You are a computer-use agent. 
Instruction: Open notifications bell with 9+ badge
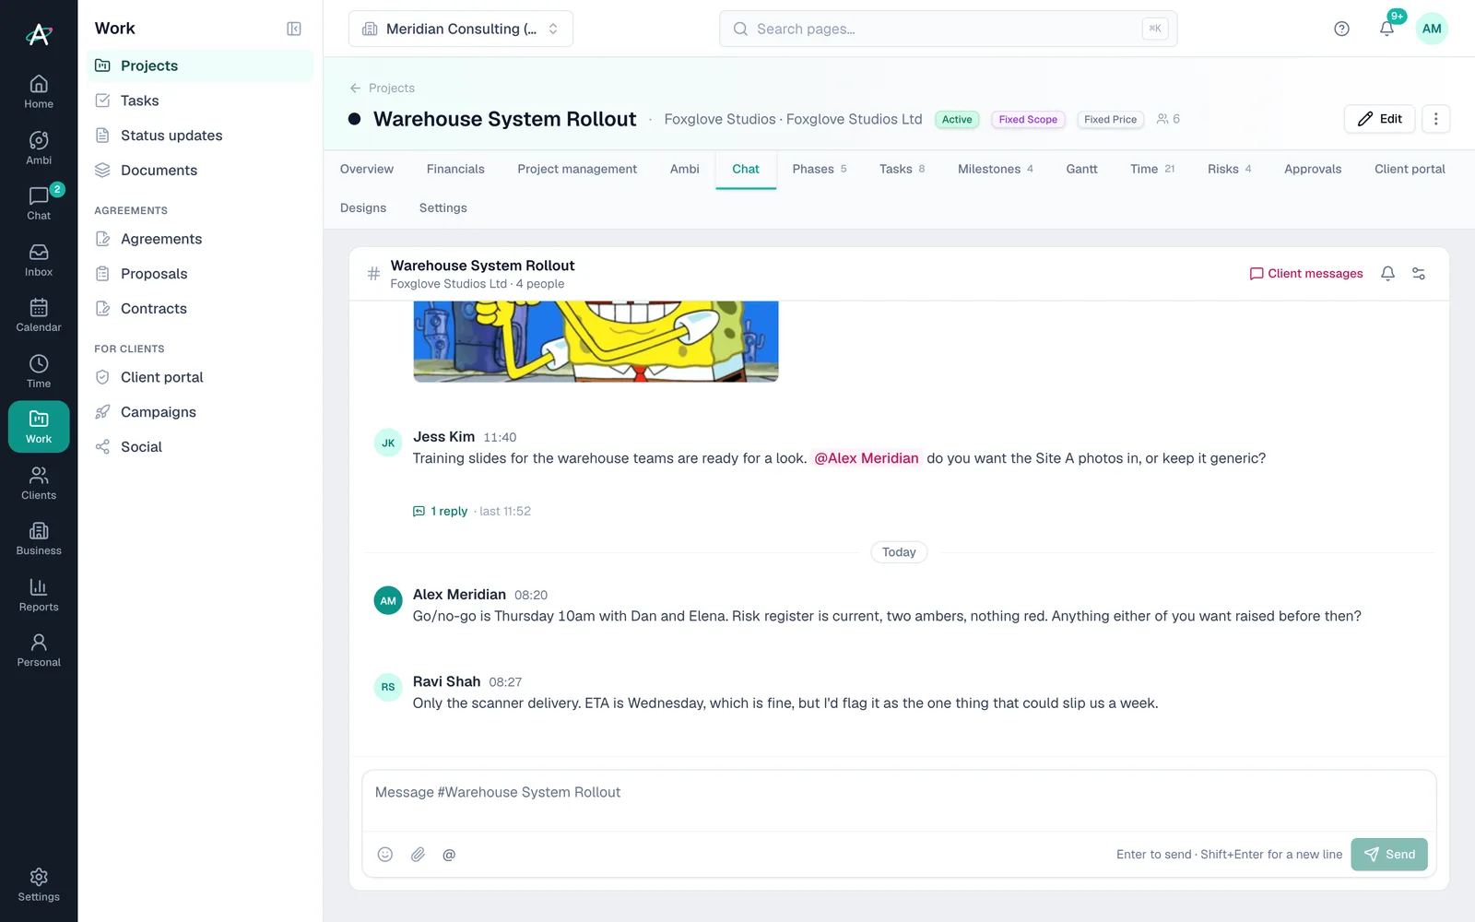(x=1386, y=29)
